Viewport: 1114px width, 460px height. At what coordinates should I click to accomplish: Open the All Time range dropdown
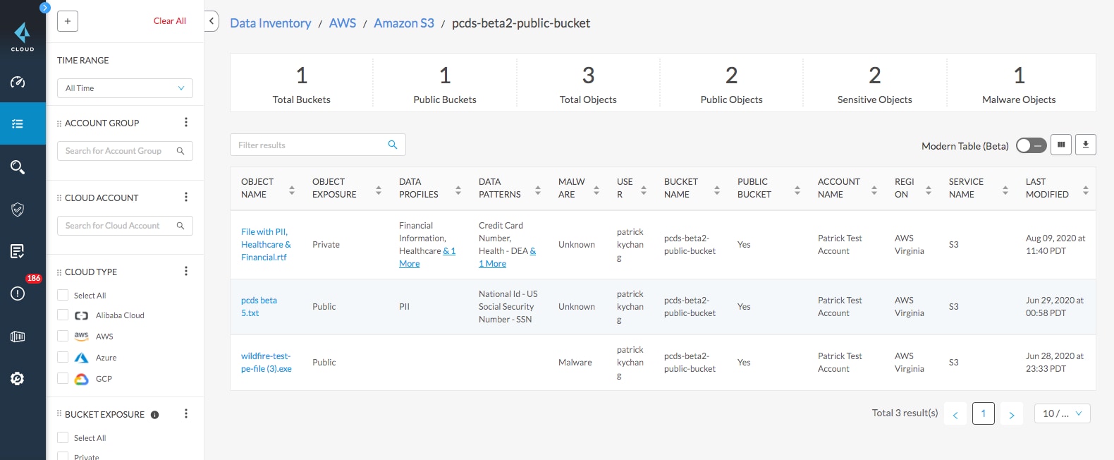point(125,88)
